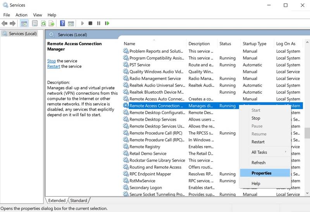Image resolution: width=310 pixels, height=212 pixels.
Task: Click the Back arrow toolbar icon
Action: [x=4, y=24]
